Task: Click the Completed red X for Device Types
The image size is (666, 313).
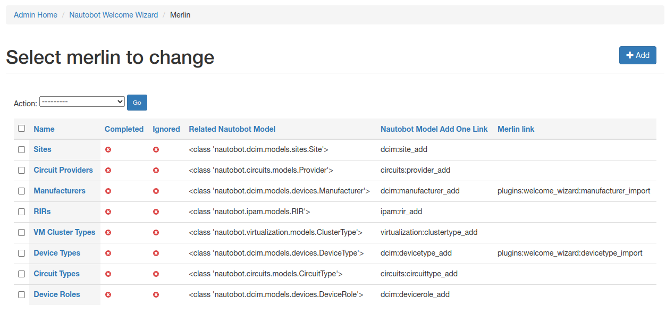Action: 108,253
